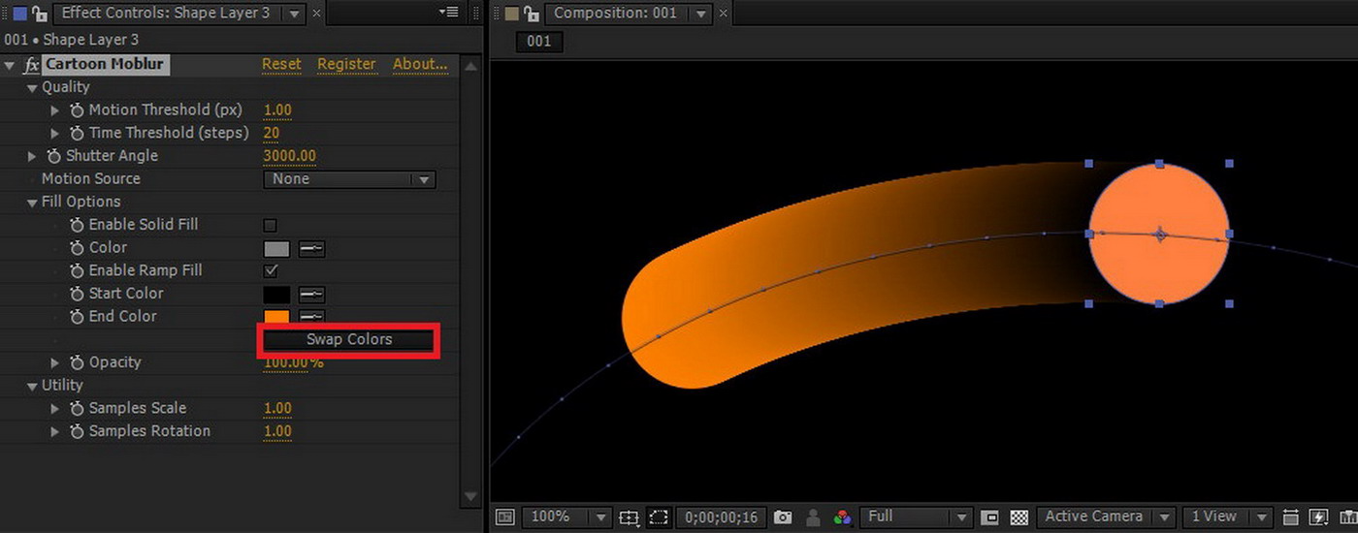Click the Show Snapshot person icon
The width and height of the screenshot is (1358, 533).
814,517
